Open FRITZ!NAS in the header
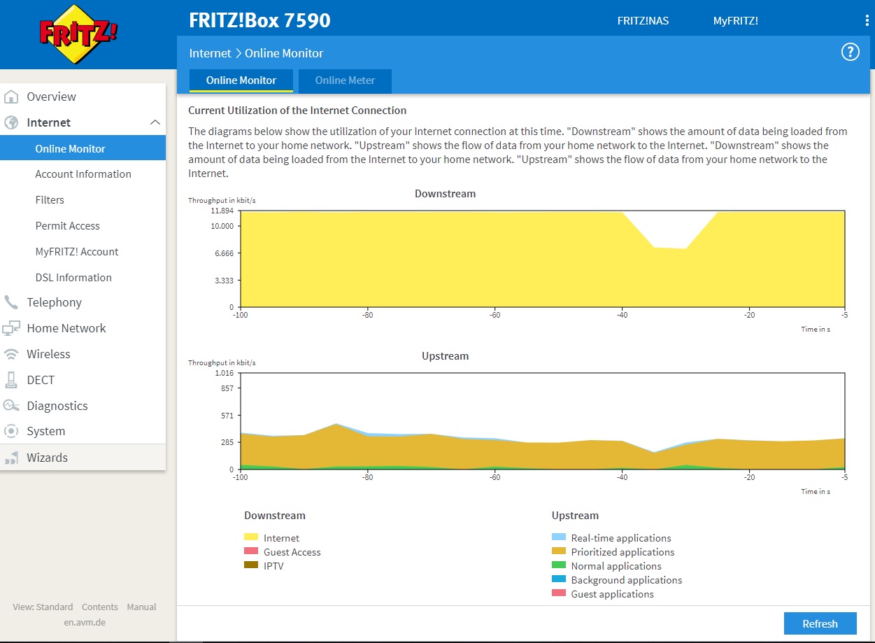 coord(643,21)
